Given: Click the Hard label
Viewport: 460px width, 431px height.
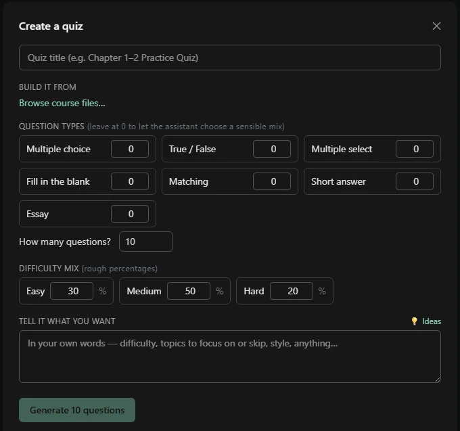Looking at the screenshot, I should tap(254, 292).
